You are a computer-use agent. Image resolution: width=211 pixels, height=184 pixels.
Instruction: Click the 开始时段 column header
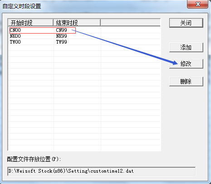(31, 23)
